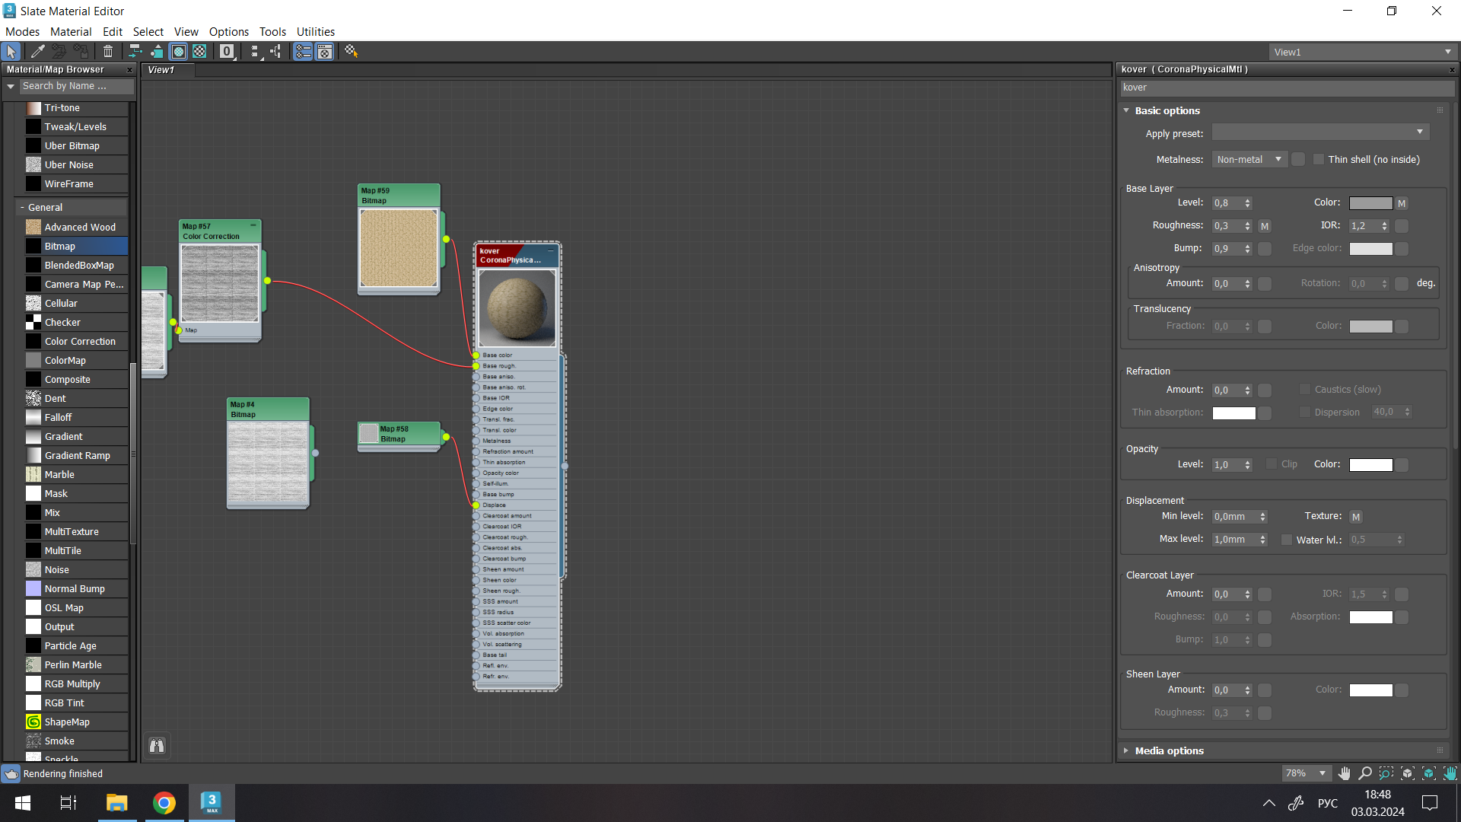Click the M button next to Base Color
The image size is (1461, 822).
click(1402, 203)
